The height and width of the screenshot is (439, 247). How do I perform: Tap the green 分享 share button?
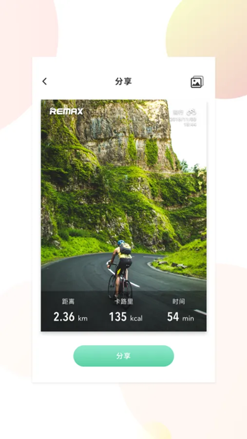coord(124,356)
